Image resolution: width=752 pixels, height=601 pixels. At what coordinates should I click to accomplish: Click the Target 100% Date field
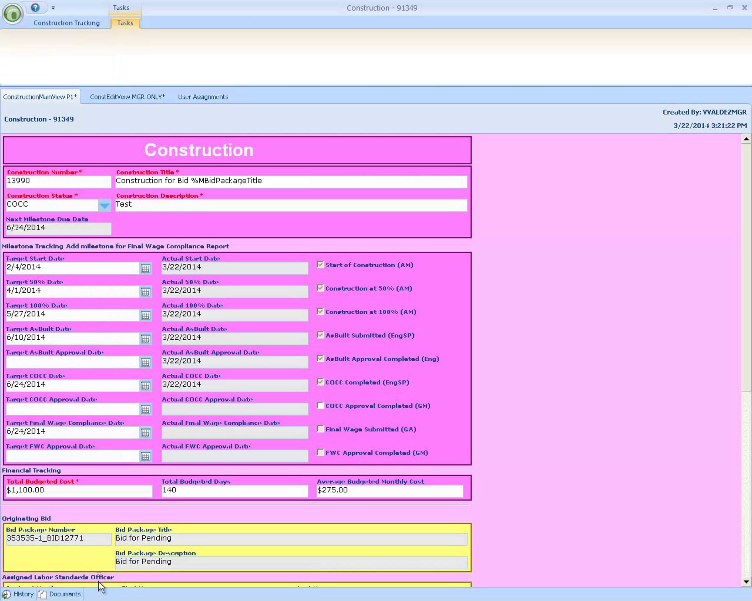[x=73, y=315]
